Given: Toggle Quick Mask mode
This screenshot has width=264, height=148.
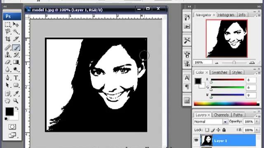Looking at the screenshot, I should (12, 127).
